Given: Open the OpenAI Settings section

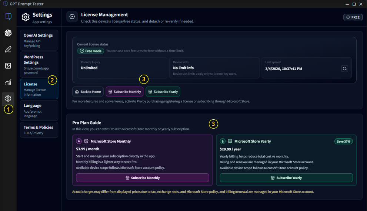Looking at the screenshot, I should pos(39,40).
